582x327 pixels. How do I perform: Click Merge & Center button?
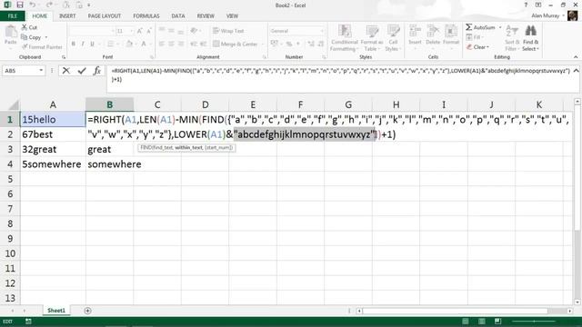(235, 44)
